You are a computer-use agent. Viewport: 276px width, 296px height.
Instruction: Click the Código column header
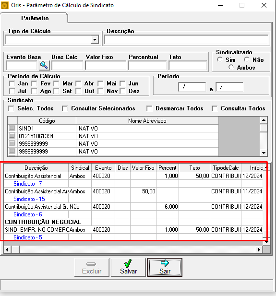(x=47, y=120)
